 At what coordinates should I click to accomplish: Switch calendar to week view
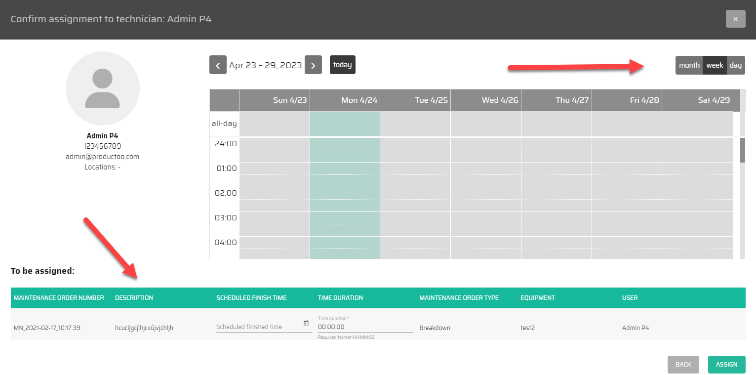(715, 65)
